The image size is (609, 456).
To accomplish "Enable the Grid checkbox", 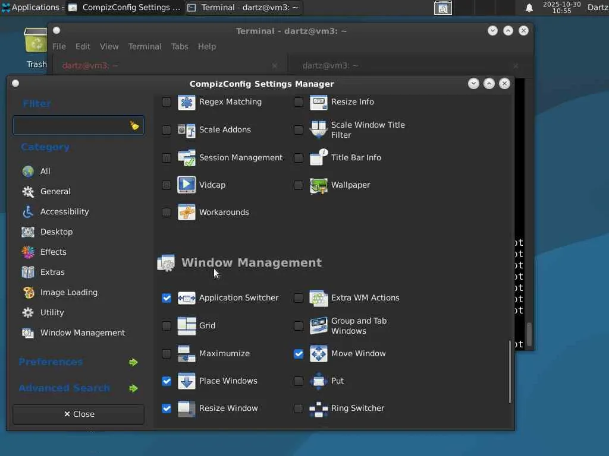I will coord(167,326).
